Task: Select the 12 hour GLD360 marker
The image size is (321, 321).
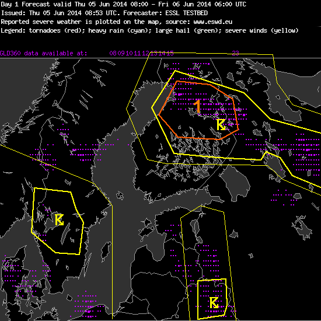Action: pyautogui.click(x=145, y=53)
